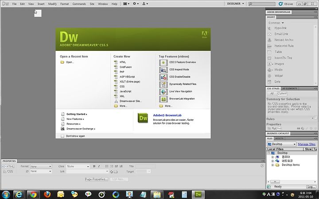Open Google Chrome from the taskbar

click(33, 195)
